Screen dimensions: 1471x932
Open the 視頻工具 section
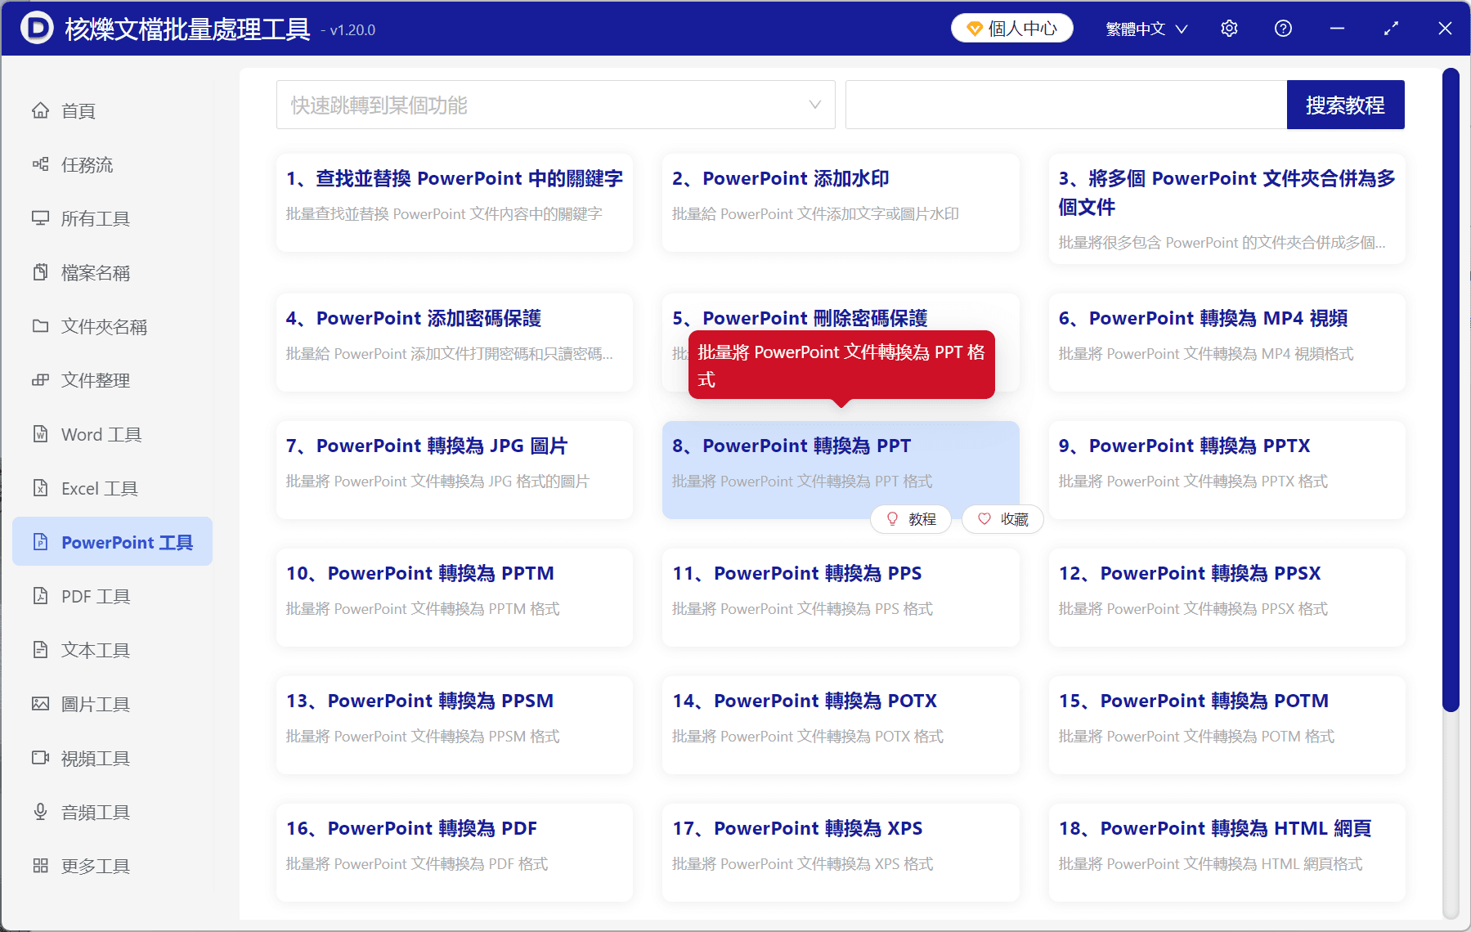[95, 757]
